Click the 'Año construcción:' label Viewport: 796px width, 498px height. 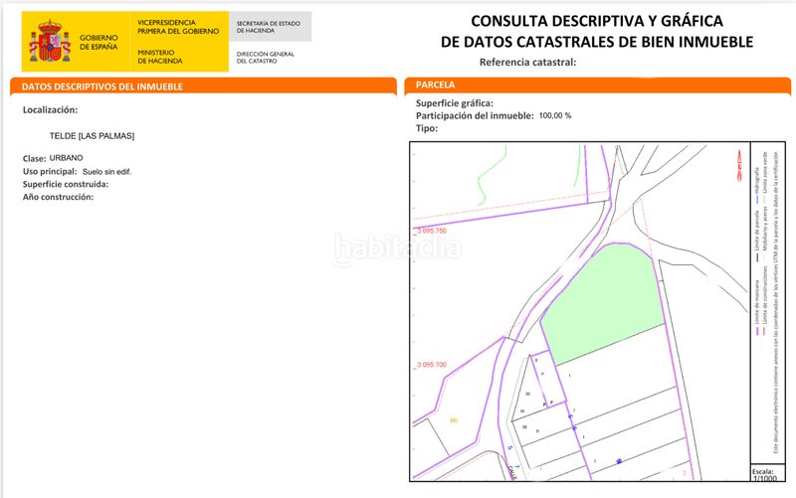(58, 197)
